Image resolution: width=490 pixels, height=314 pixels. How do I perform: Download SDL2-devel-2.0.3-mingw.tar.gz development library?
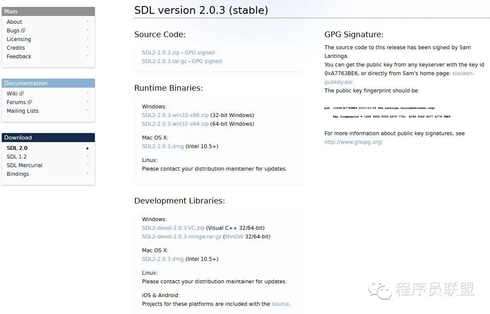182,237
